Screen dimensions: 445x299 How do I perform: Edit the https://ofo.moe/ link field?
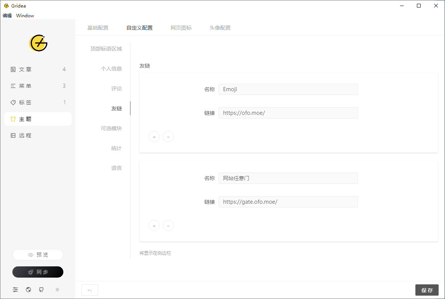pyautogui.click(x=288, y=113)
